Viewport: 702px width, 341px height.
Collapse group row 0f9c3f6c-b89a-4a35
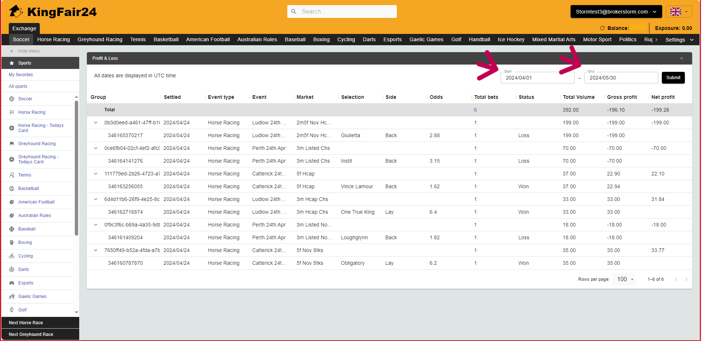(x=96, y=225)
